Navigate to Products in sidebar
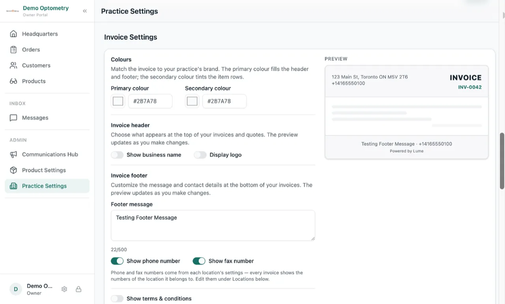 [x=47, y=81]
